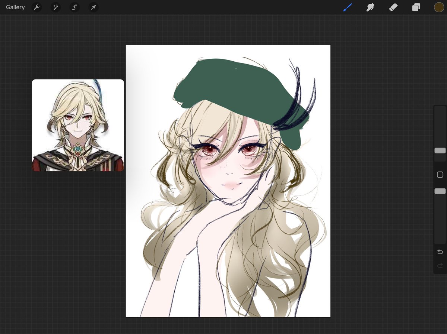Open the active color swatch
The height and width of the screenshot is (334, 447).
439,7
